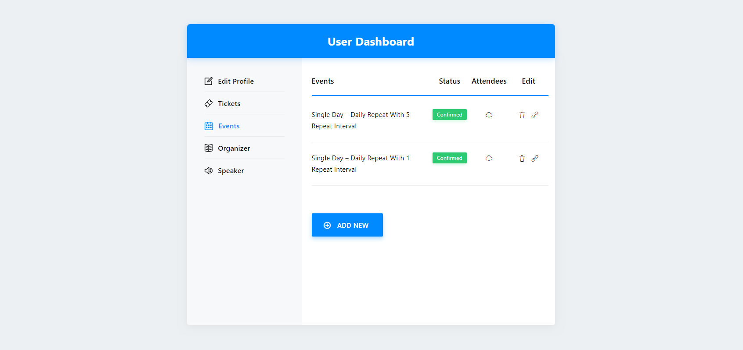
Task: Click the ADD NEW button
Action: (x=347, y=225)
